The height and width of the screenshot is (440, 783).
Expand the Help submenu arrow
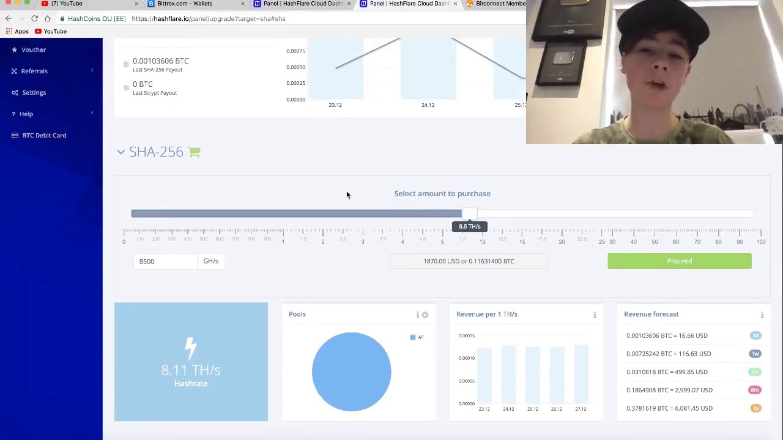click(x=92, y=114)
